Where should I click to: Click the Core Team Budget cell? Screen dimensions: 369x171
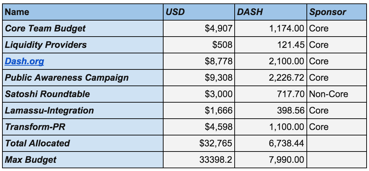click(x=83, y=28)
